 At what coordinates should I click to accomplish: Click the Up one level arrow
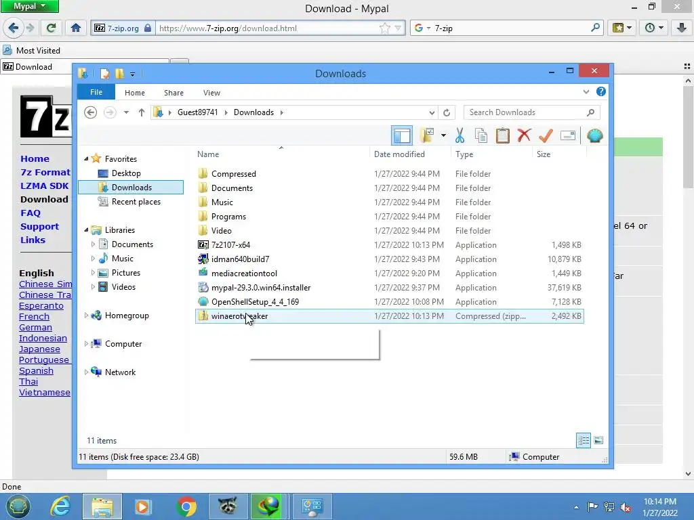tap(141, 112)
